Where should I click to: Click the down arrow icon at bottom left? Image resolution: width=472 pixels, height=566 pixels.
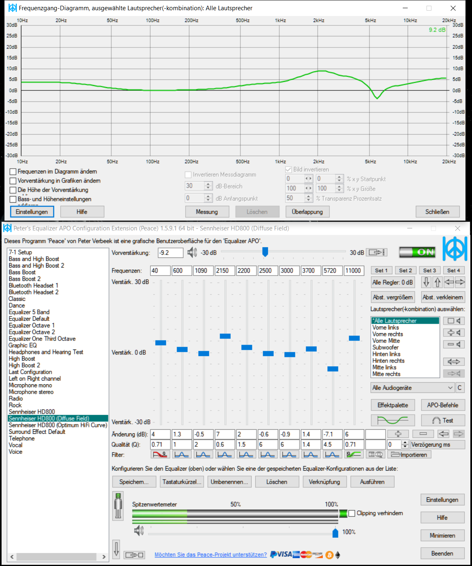[x=116, y=549]
